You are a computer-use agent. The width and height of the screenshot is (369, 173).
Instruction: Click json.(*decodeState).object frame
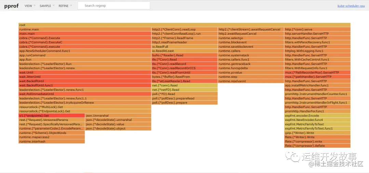pyautogui.click(x=118, y=128)
